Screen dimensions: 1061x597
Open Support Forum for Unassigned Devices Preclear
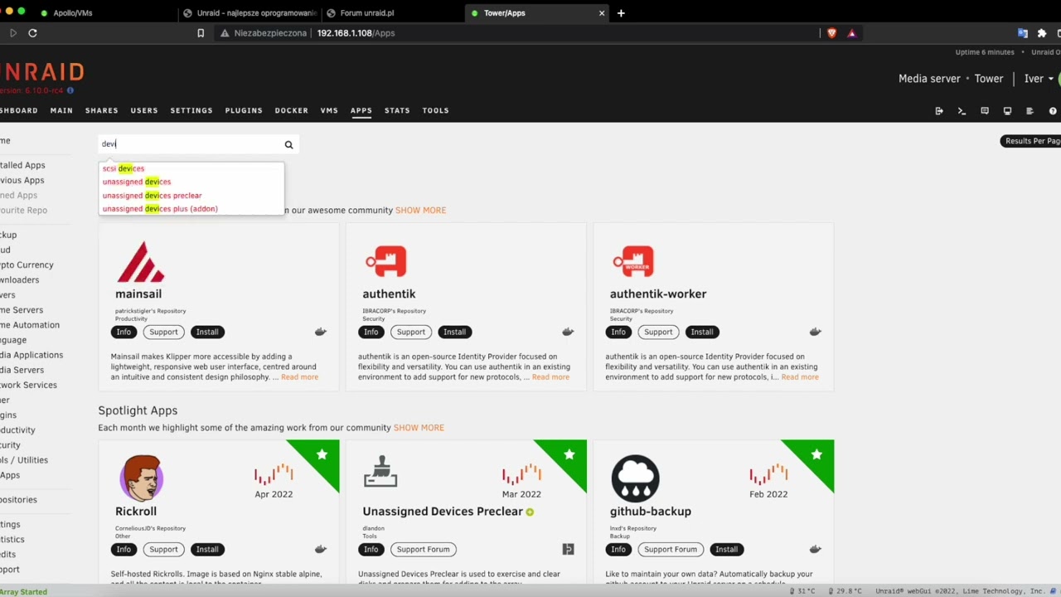pyautogui.click(x=423, y=549)
